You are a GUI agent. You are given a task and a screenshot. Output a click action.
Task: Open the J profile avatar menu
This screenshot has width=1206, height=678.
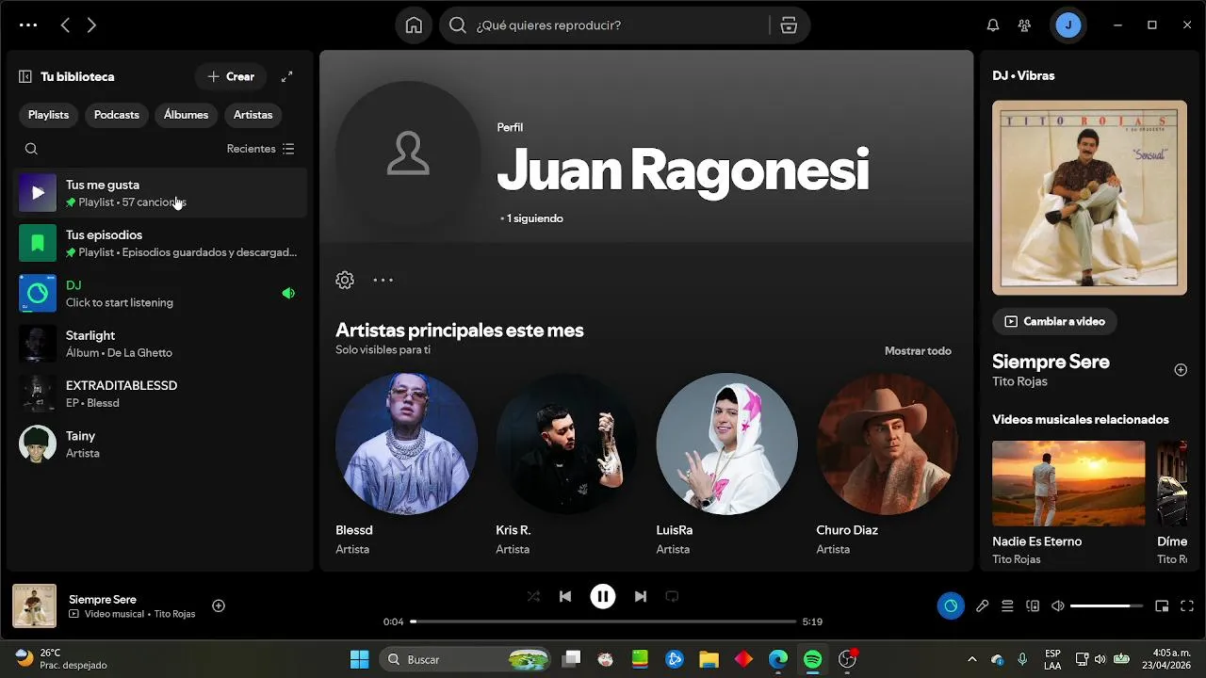coord(1067,25)
